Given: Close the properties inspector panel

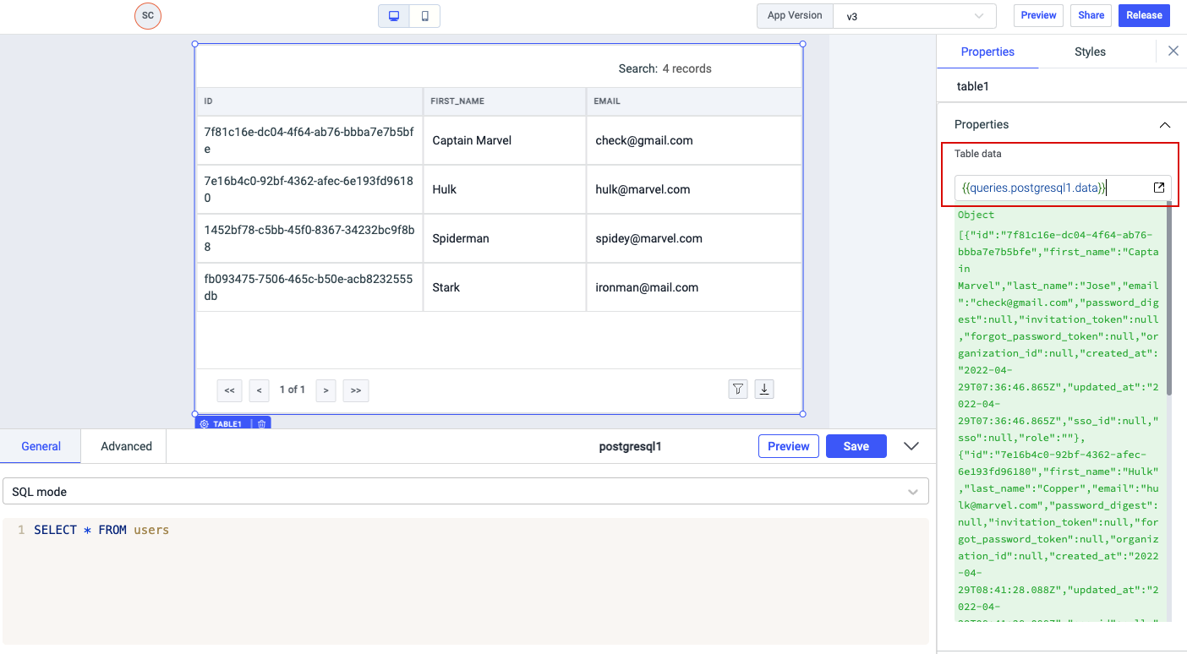Looking at the screenshot, I should [x=1173, y=52].
